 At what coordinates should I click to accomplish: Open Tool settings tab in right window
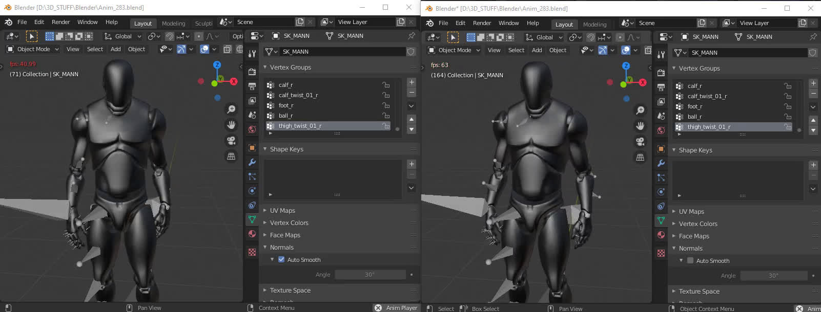tap(661, 55)
